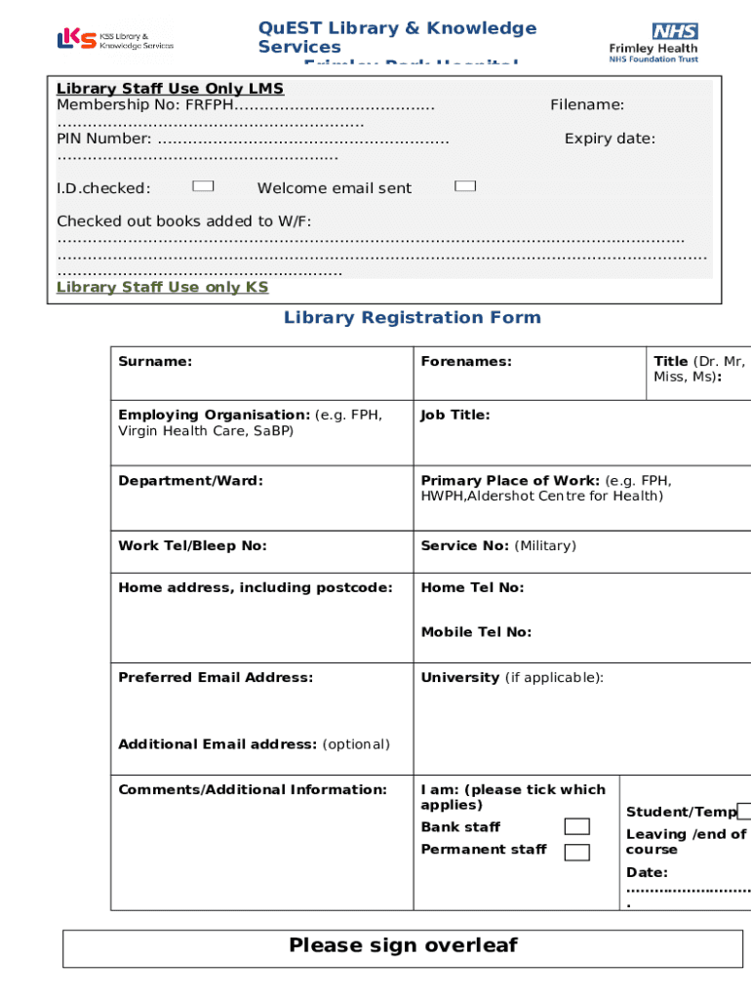Click in the Surname field
The width and height of the screenshot is (751, 999).
261,380
